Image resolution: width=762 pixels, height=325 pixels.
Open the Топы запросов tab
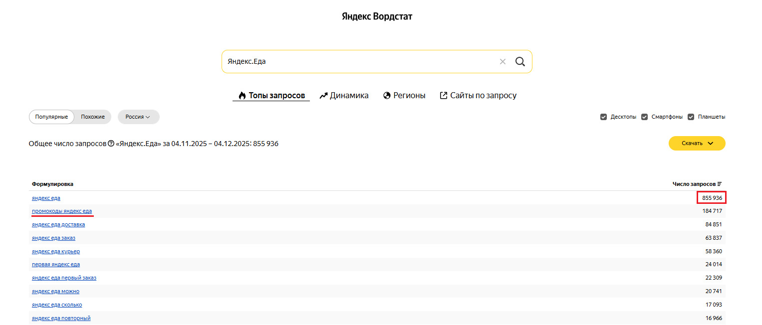(x=271, y=96)
